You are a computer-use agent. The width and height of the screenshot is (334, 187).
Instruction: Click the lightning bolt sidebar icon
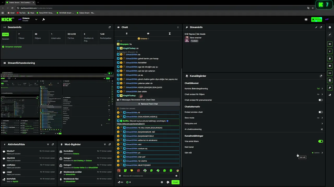click(330, 51)
